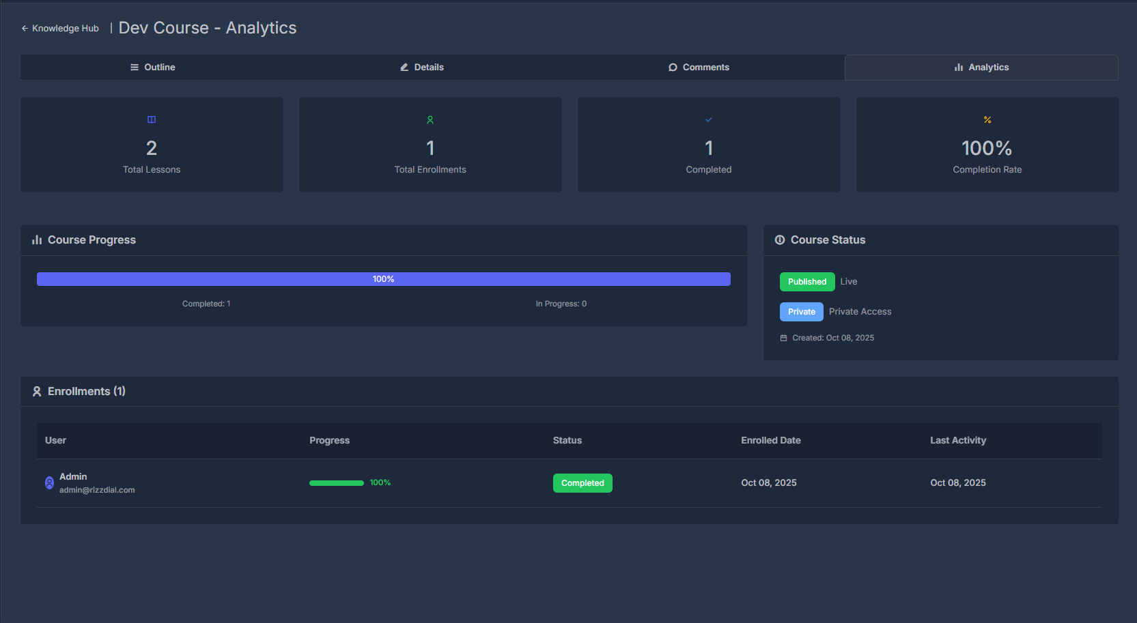Click the Course Status heading
The image size is (1137, 623).
coord(828,240)
